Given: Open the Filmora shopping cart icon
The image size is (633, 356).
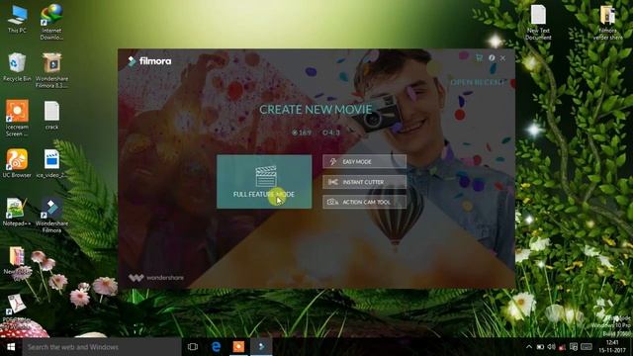Looking at the screenshot, I should (x=479, y=58).
